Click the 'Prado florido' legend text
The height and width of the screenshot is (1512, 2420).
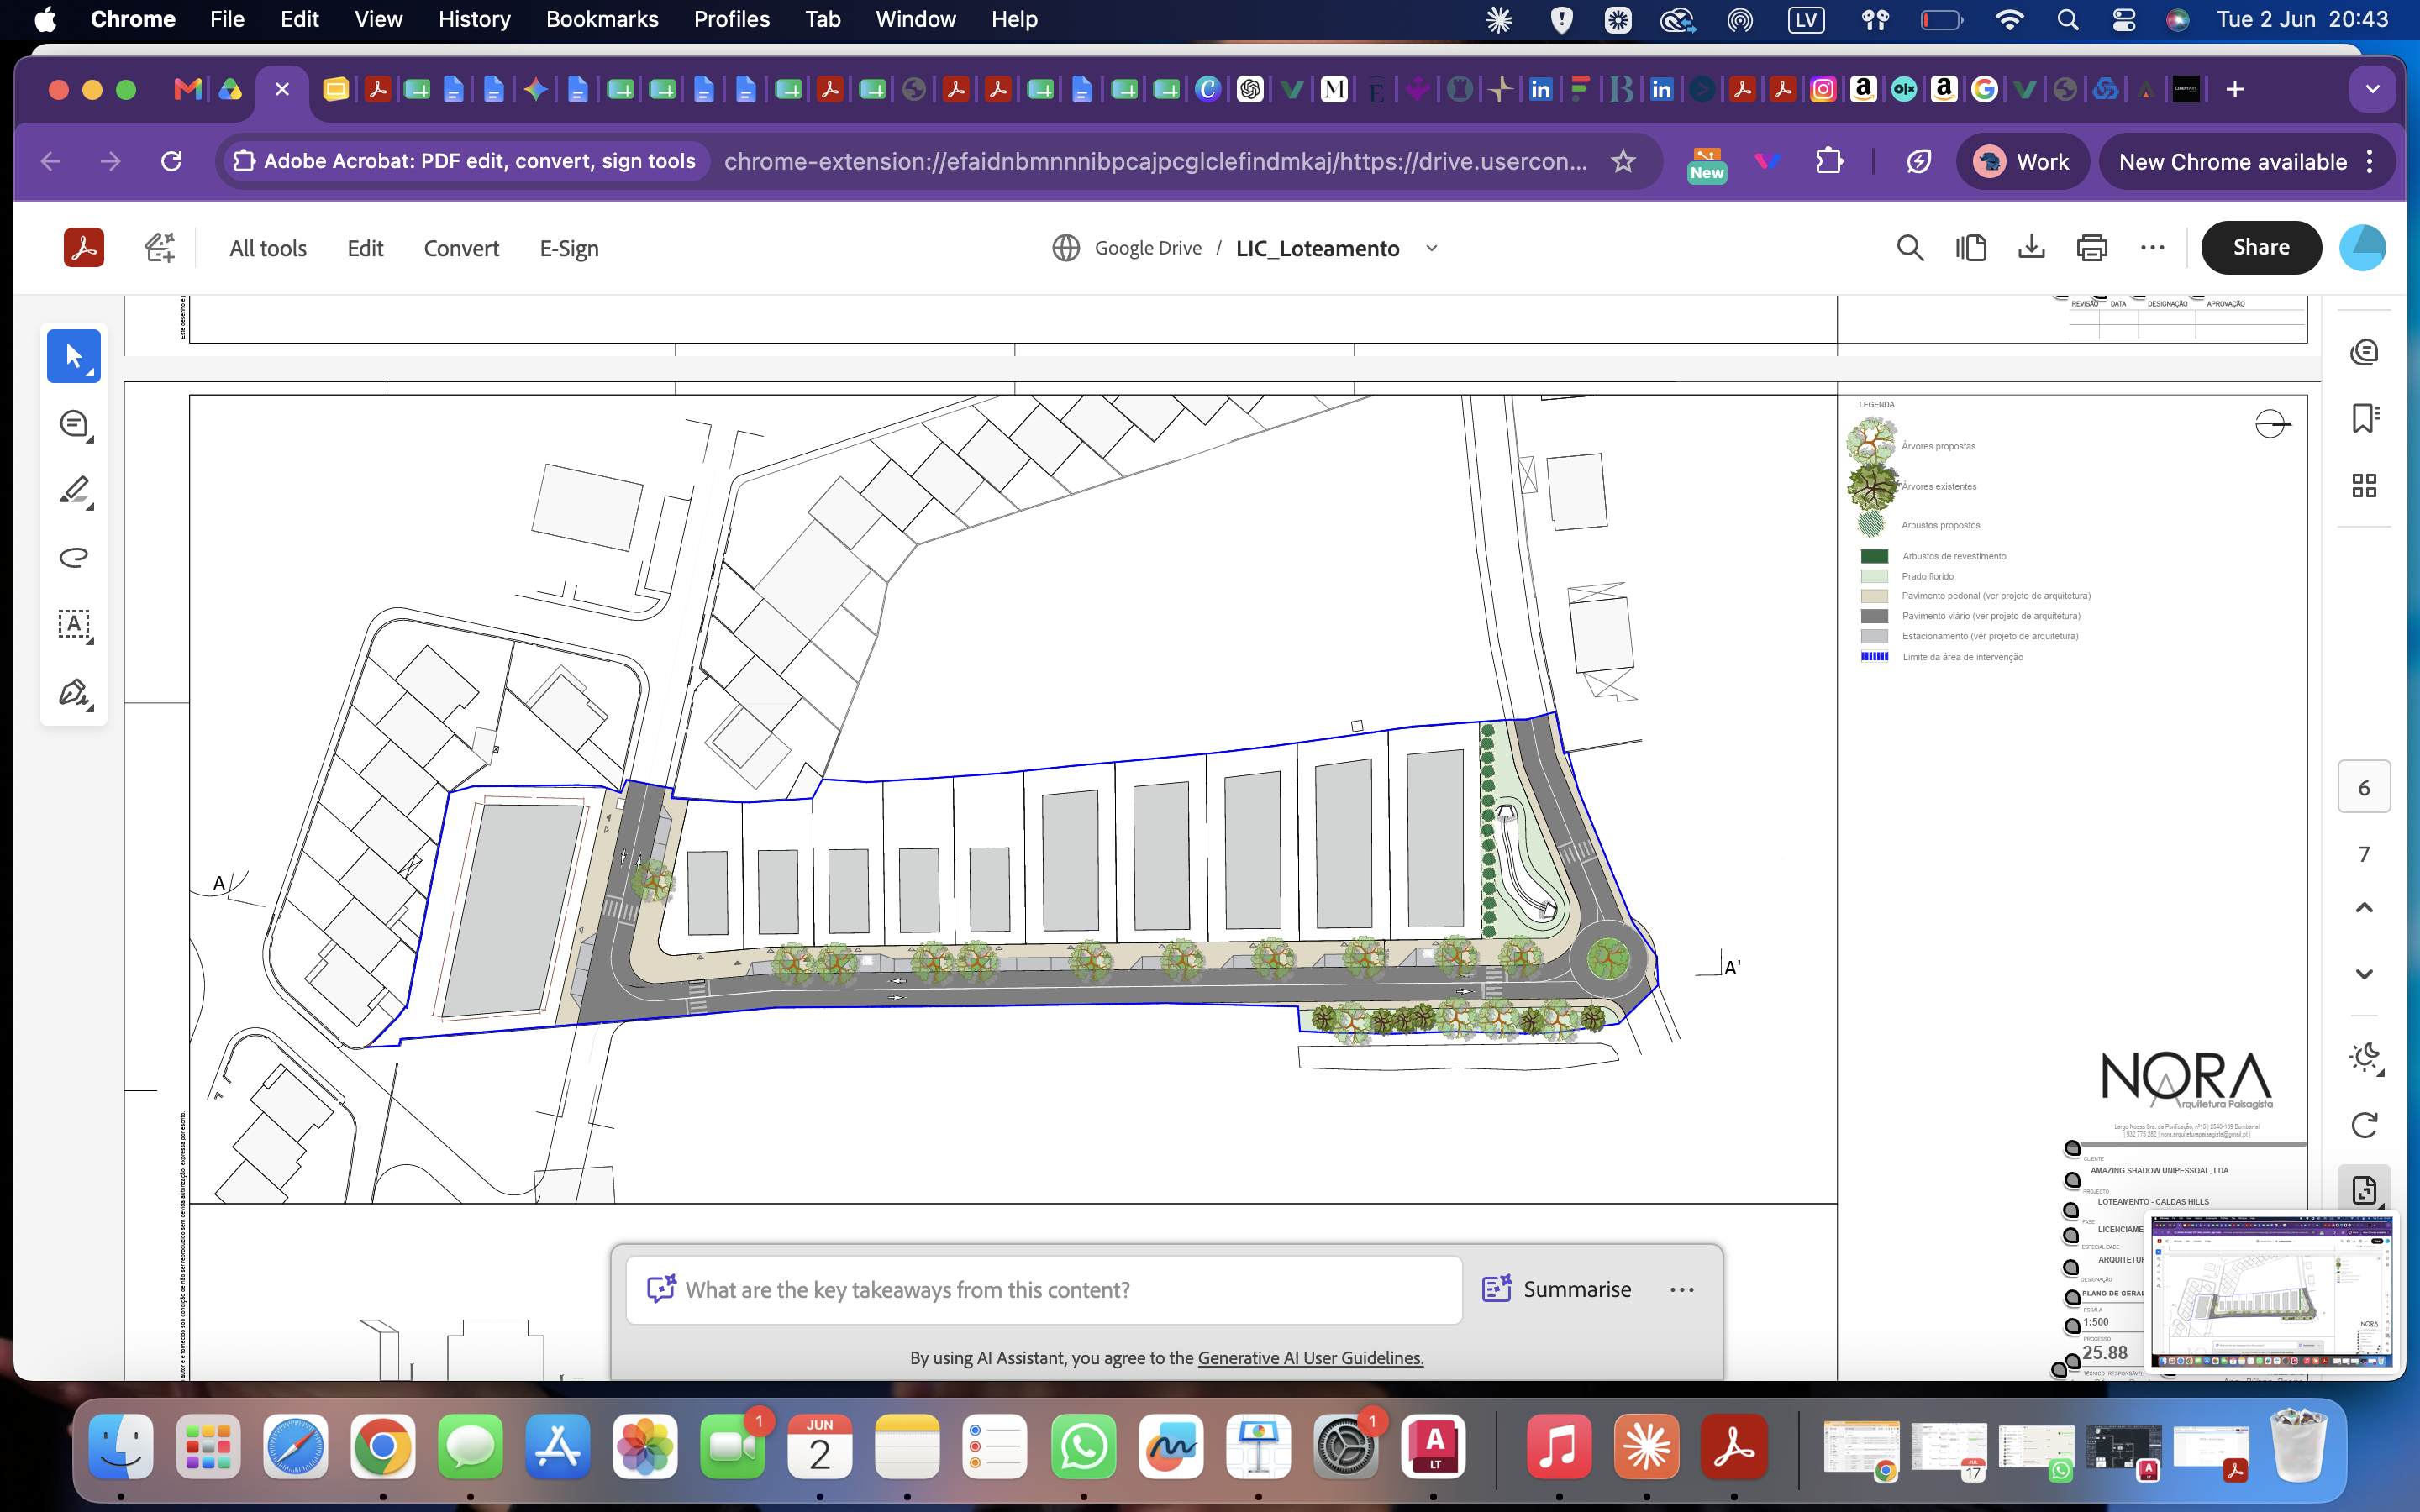pyautogui.click(x=1927, y=576)
